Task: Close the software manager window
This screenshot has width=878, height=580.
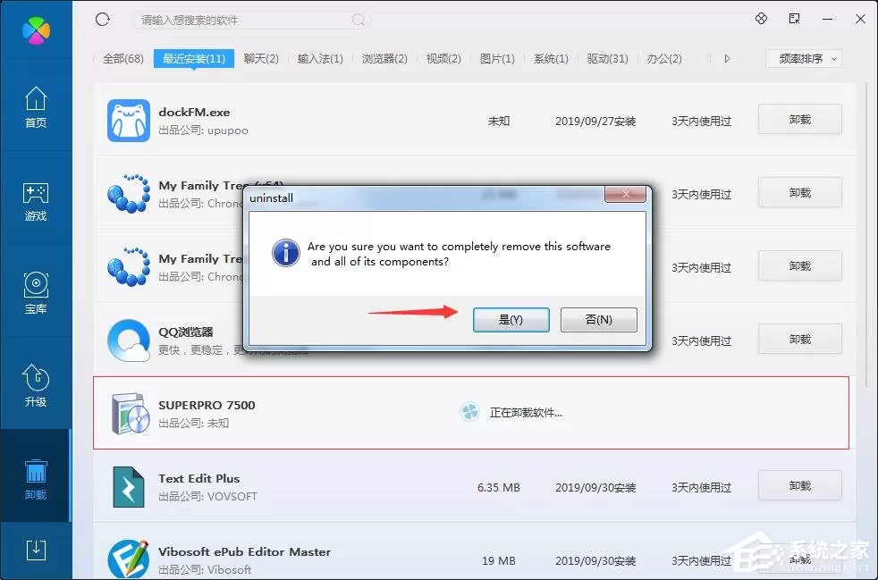Action: click(861, 19)
